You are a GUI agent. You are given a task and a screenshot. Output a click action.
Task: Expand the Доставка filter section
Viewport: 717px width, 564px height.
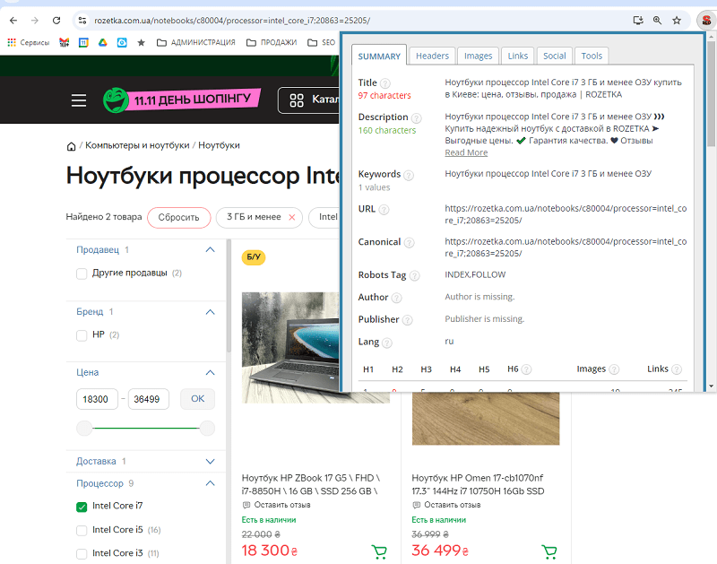(x=210, y=461)
